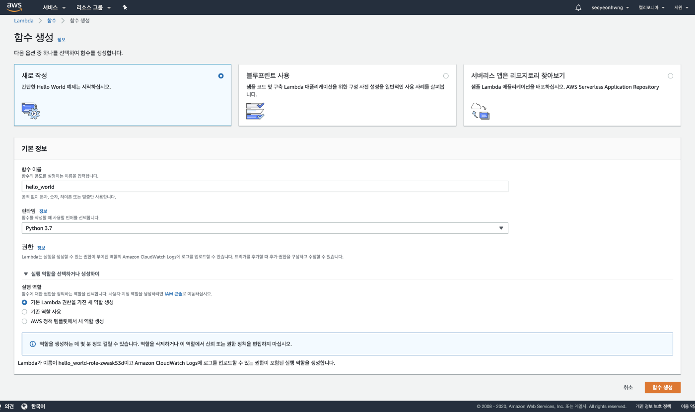Open the seoyeonhwng account dropdown
695x412 pixels.
(610, 7)
